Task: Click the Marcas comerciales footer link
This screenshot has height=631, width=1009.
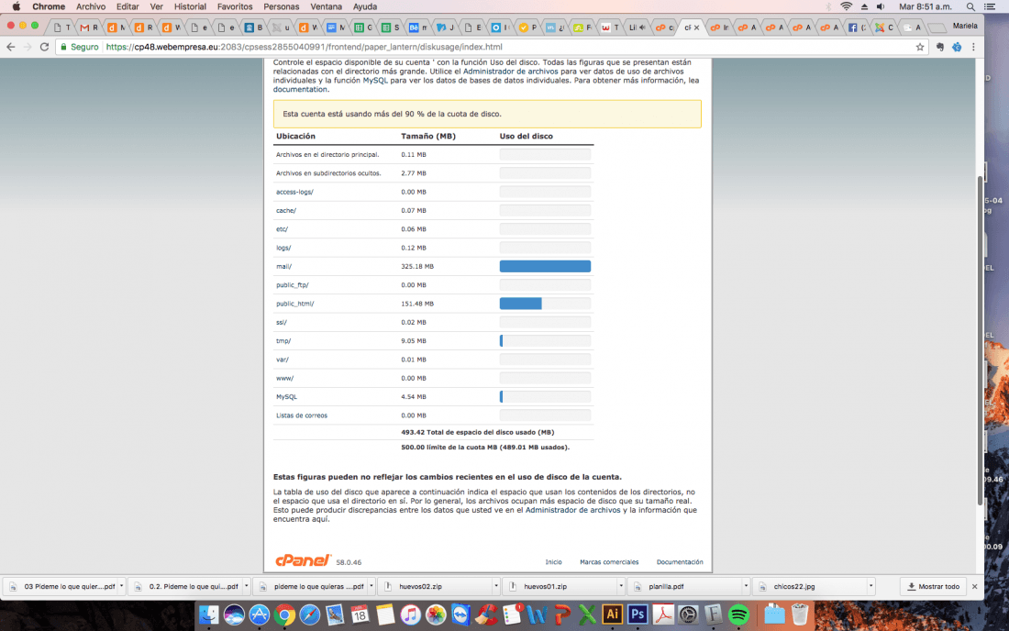Action: click(609, 562)
